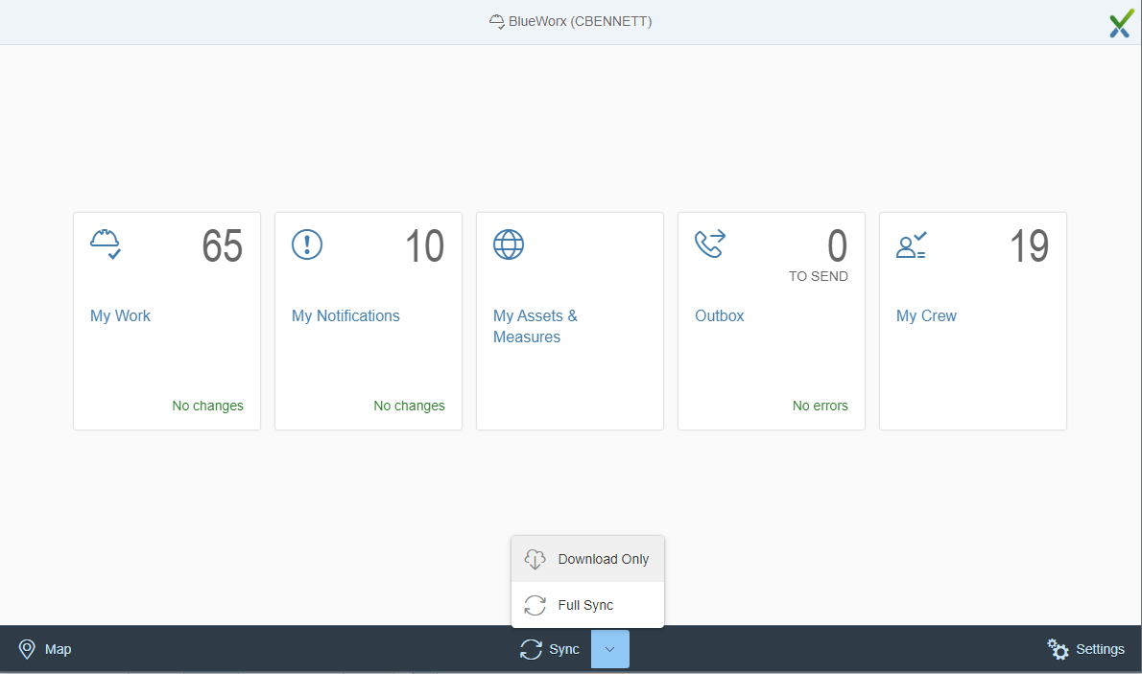Screen dimensions: 1142x674
Task: Click the My Crew person icon
Action: tap(911, 245)
